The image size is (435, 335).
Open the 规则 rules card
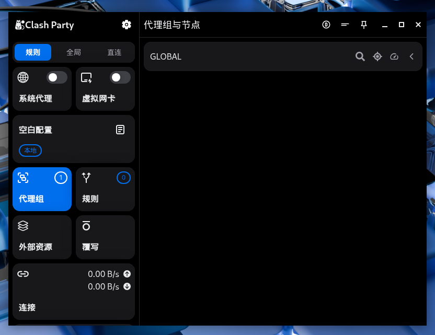pyautogui.click(x=105, y=189)
